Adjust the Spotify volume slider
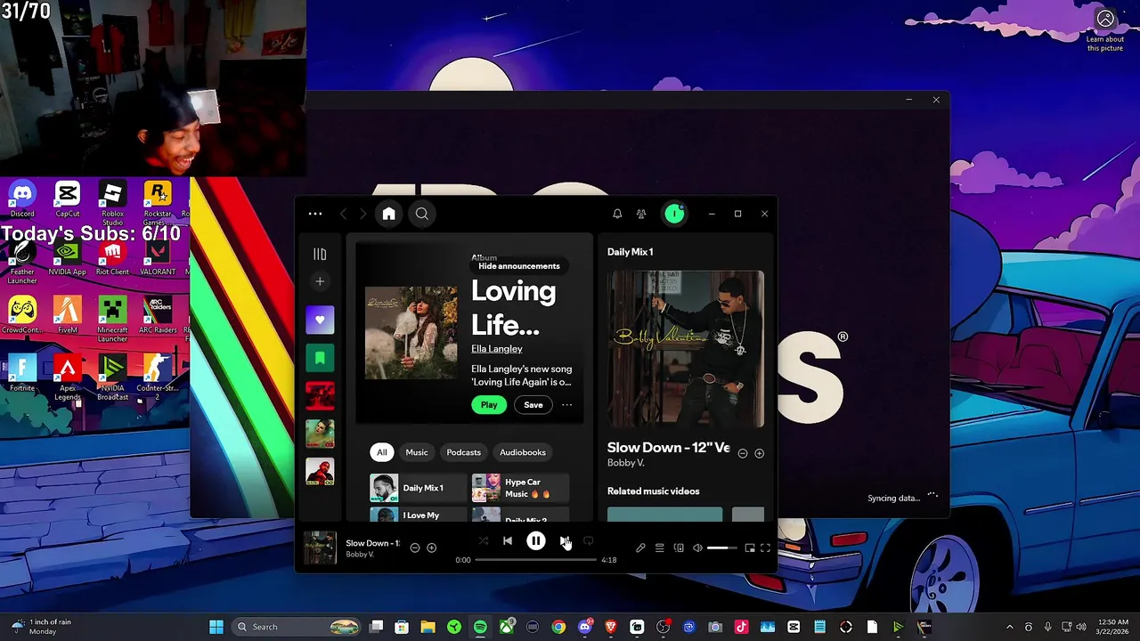The image size is (1140, 641). (722, 548)
